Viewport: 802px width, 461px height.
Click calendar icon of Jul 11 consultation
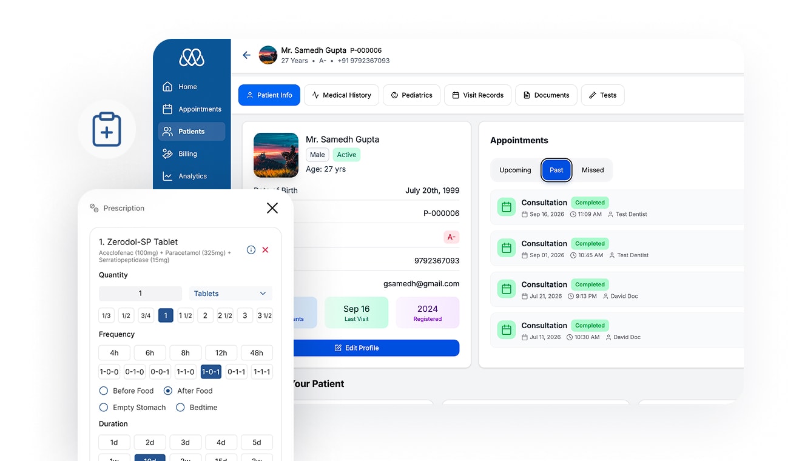pyautogui.click(x=507, y=330)
